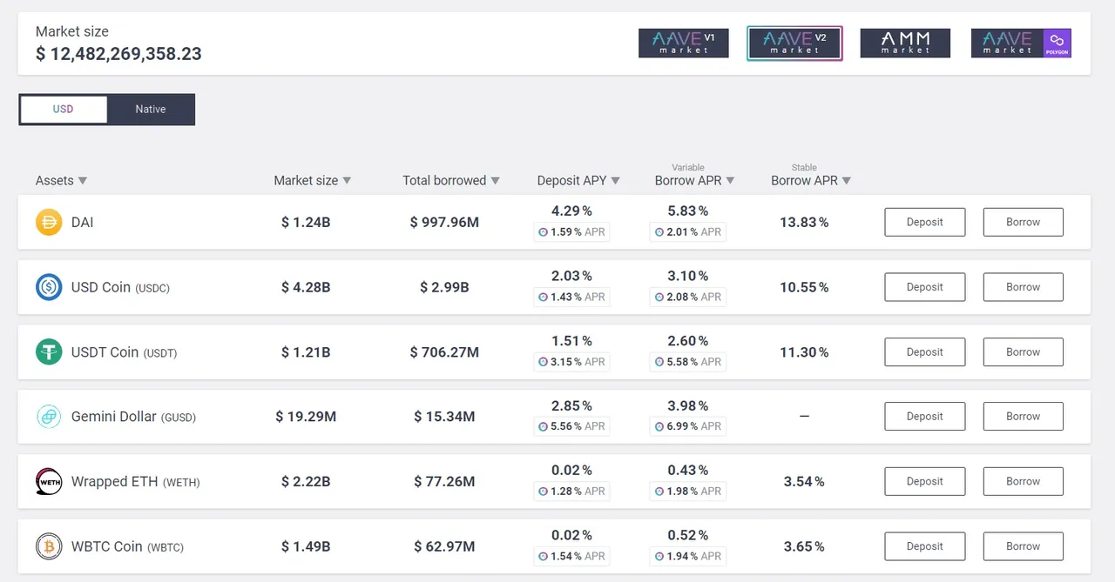Screen dimensions: 1115x582
Task: Borrow Gemini Dollar
Action: pyautogui.click(x=1024, y=417)
